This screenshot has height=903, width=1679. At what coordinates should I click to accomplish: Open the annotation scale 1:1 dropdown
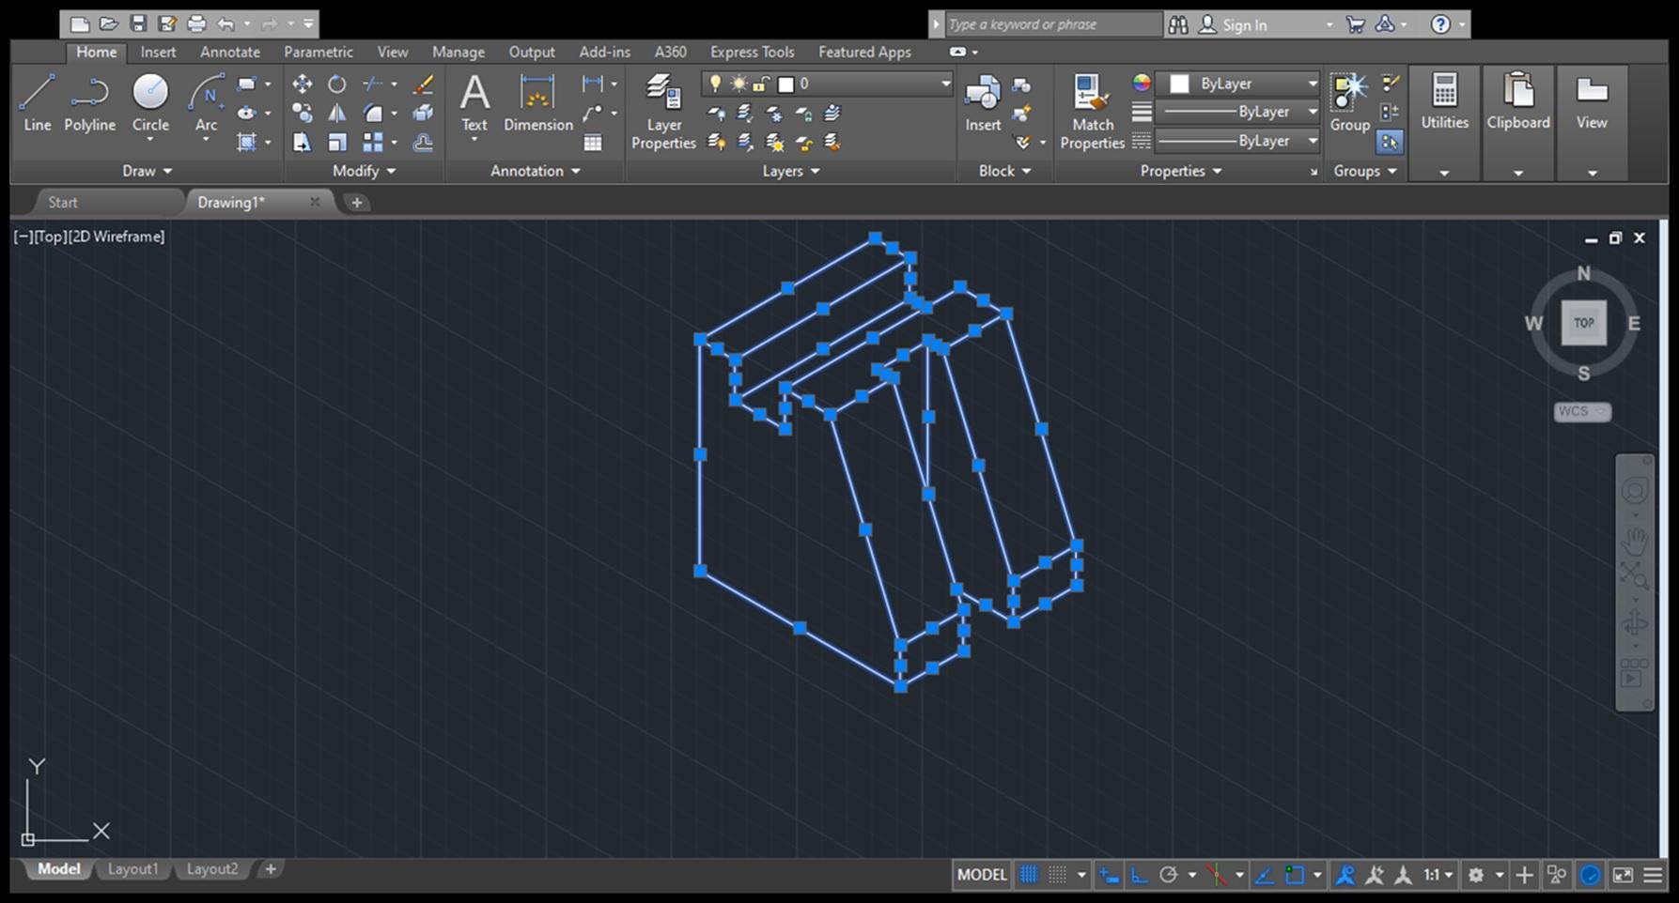(x=1438, y=875)
